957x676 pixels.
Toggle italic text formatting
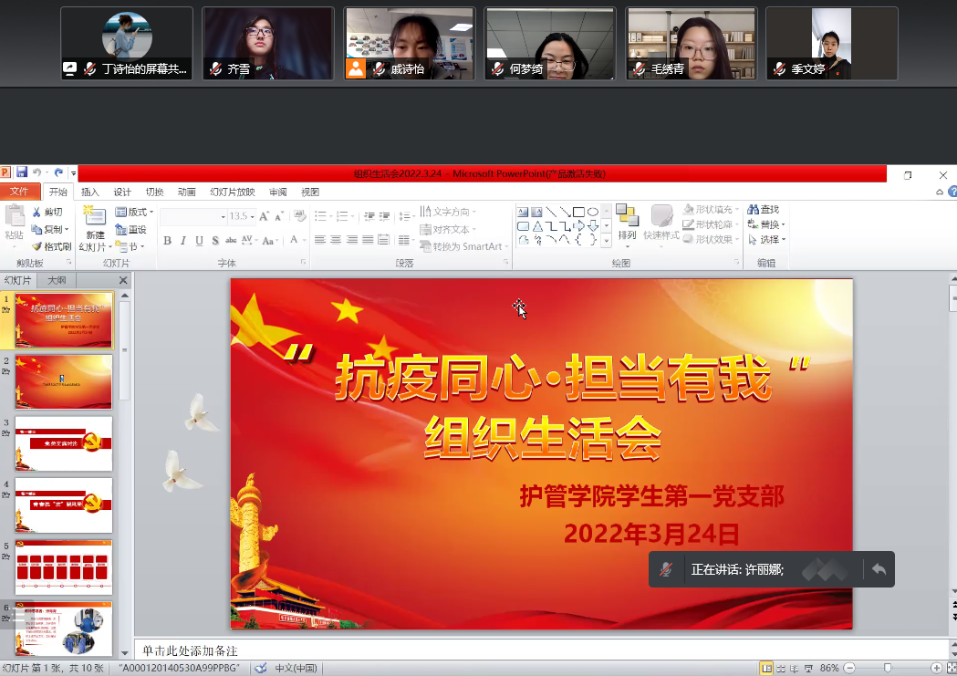point(183,241)
